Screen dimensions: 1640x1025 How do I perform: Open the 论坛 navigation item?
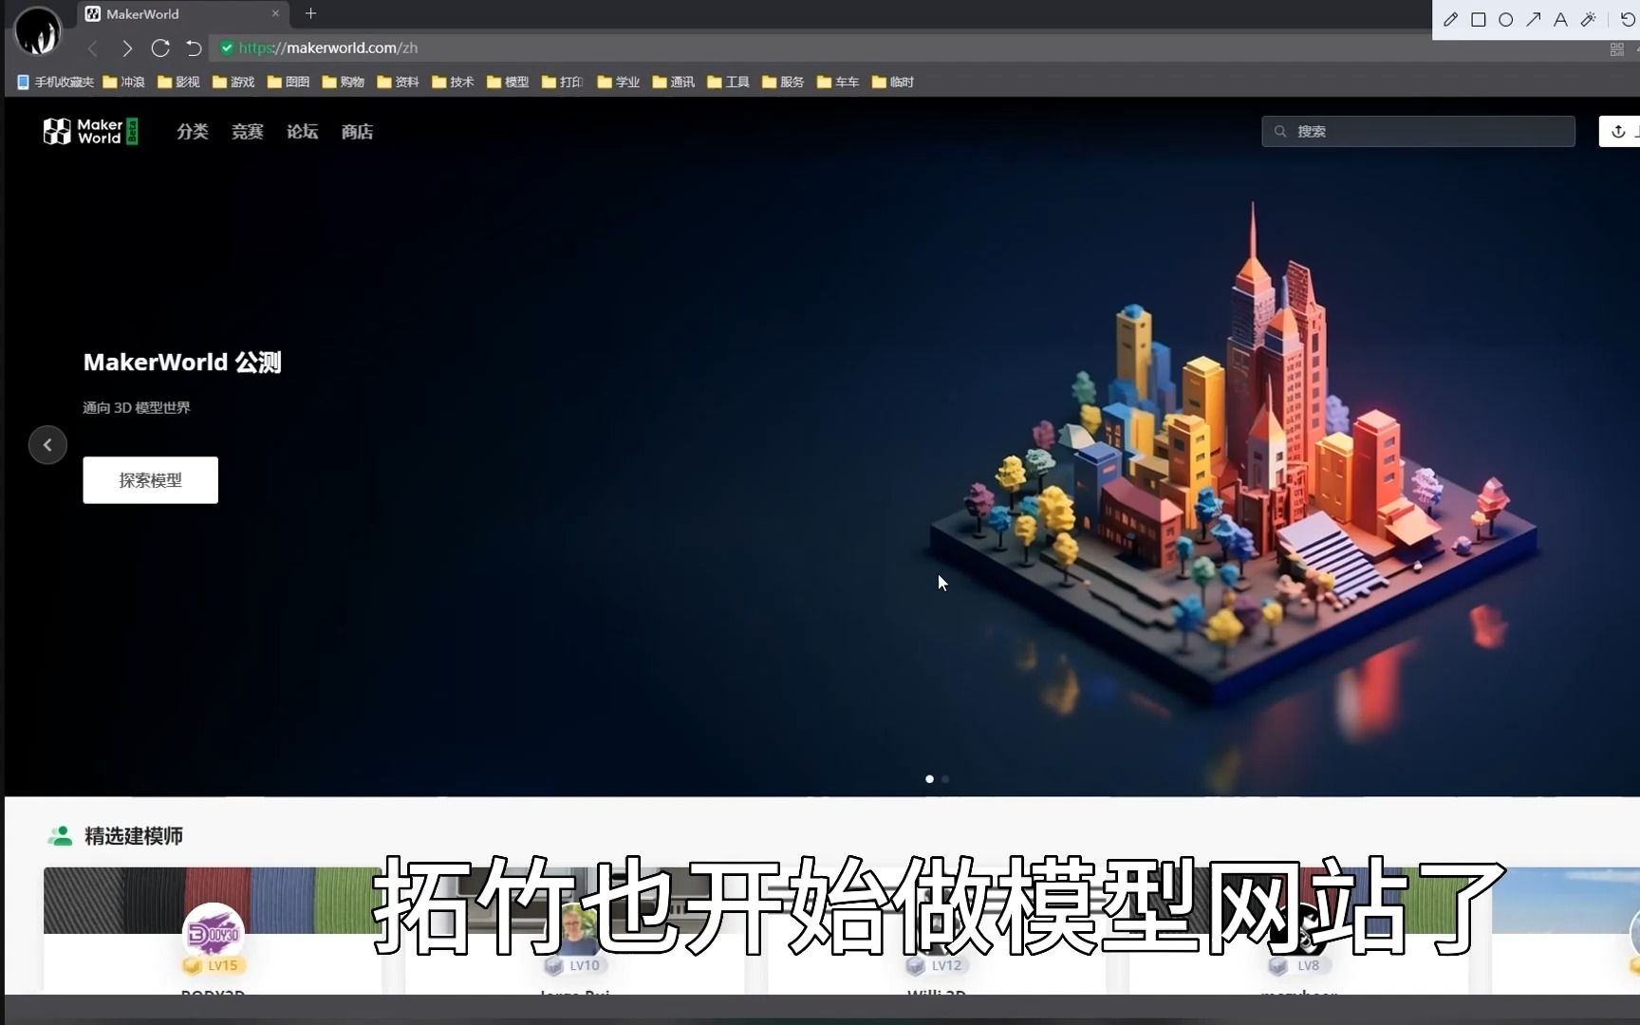point(303,132)
